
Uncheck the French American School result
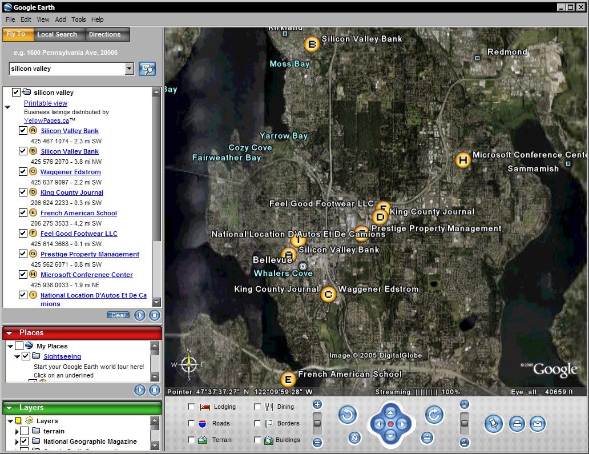point(23,213)
